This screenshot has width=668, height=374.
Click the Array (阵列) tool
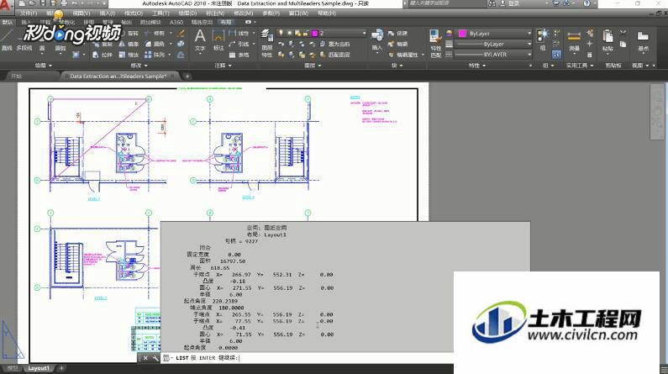tap(155, 55)
